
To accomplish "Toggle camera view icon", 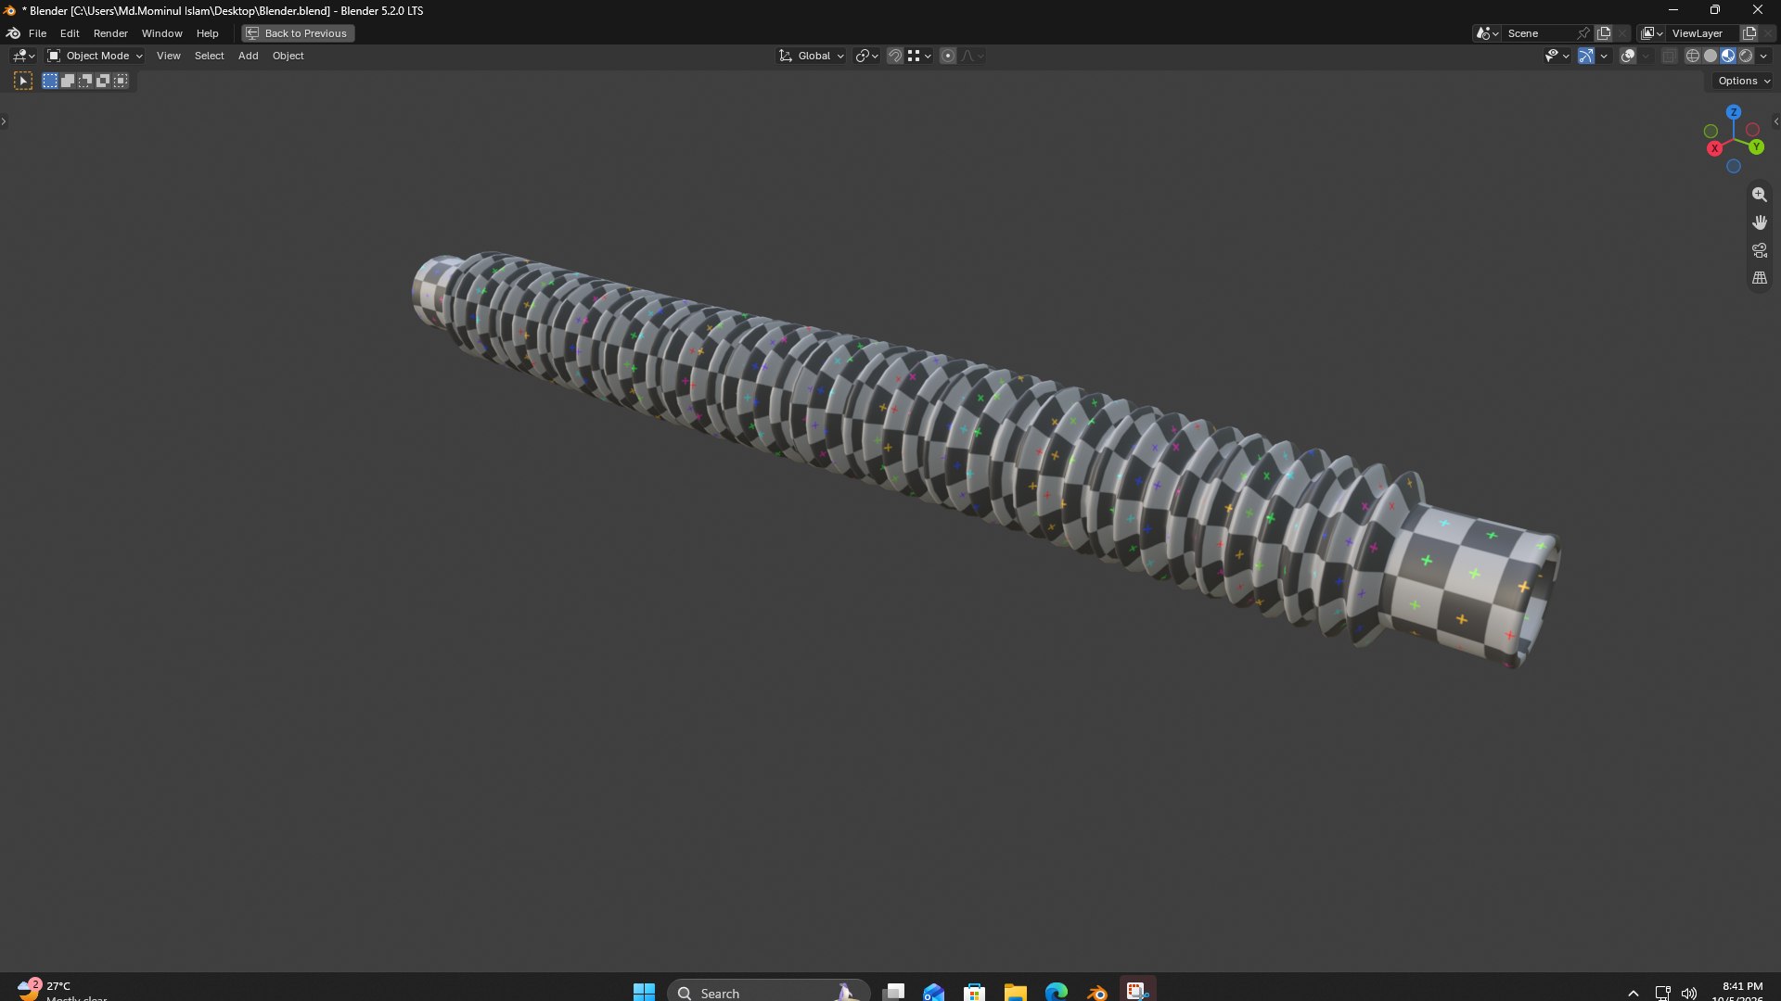I will click(1759, 250).
